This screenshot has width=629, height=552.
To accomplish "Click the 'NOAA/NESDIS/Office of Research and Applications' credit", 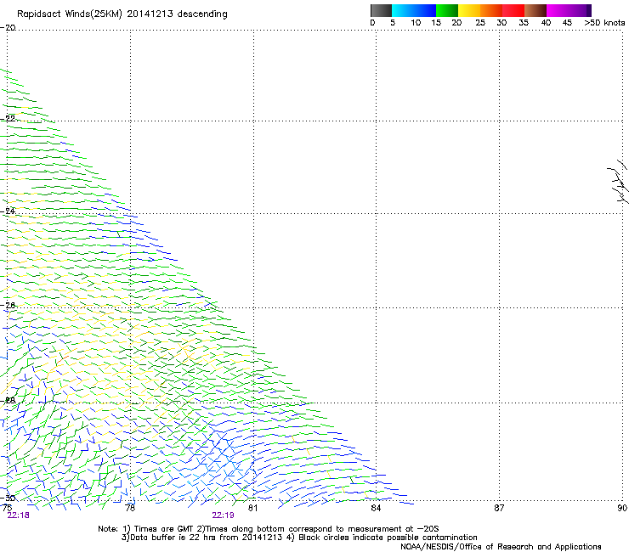I will click(501, 547).
